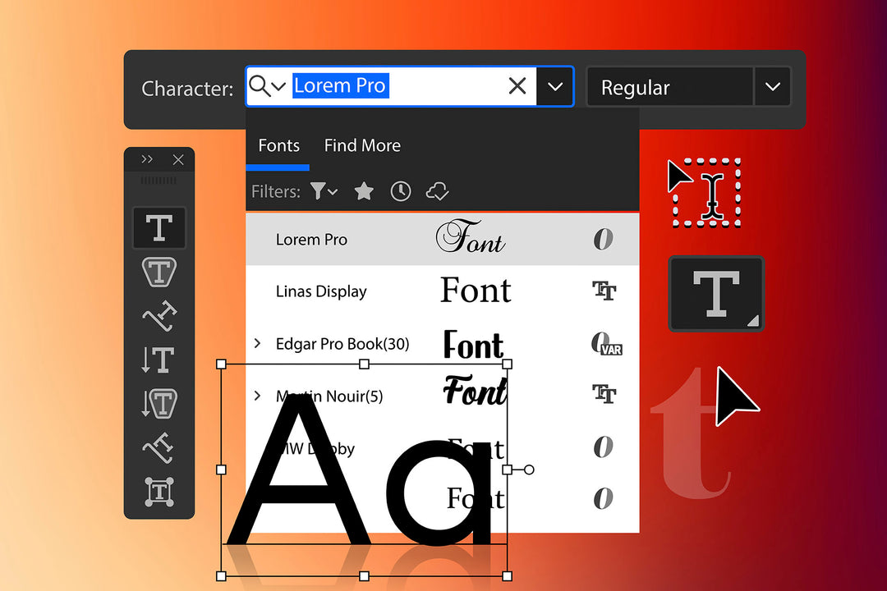Screen dimensions: 887x591
Task: Open the Regular font style dropdown
Action: coord(772,87)
